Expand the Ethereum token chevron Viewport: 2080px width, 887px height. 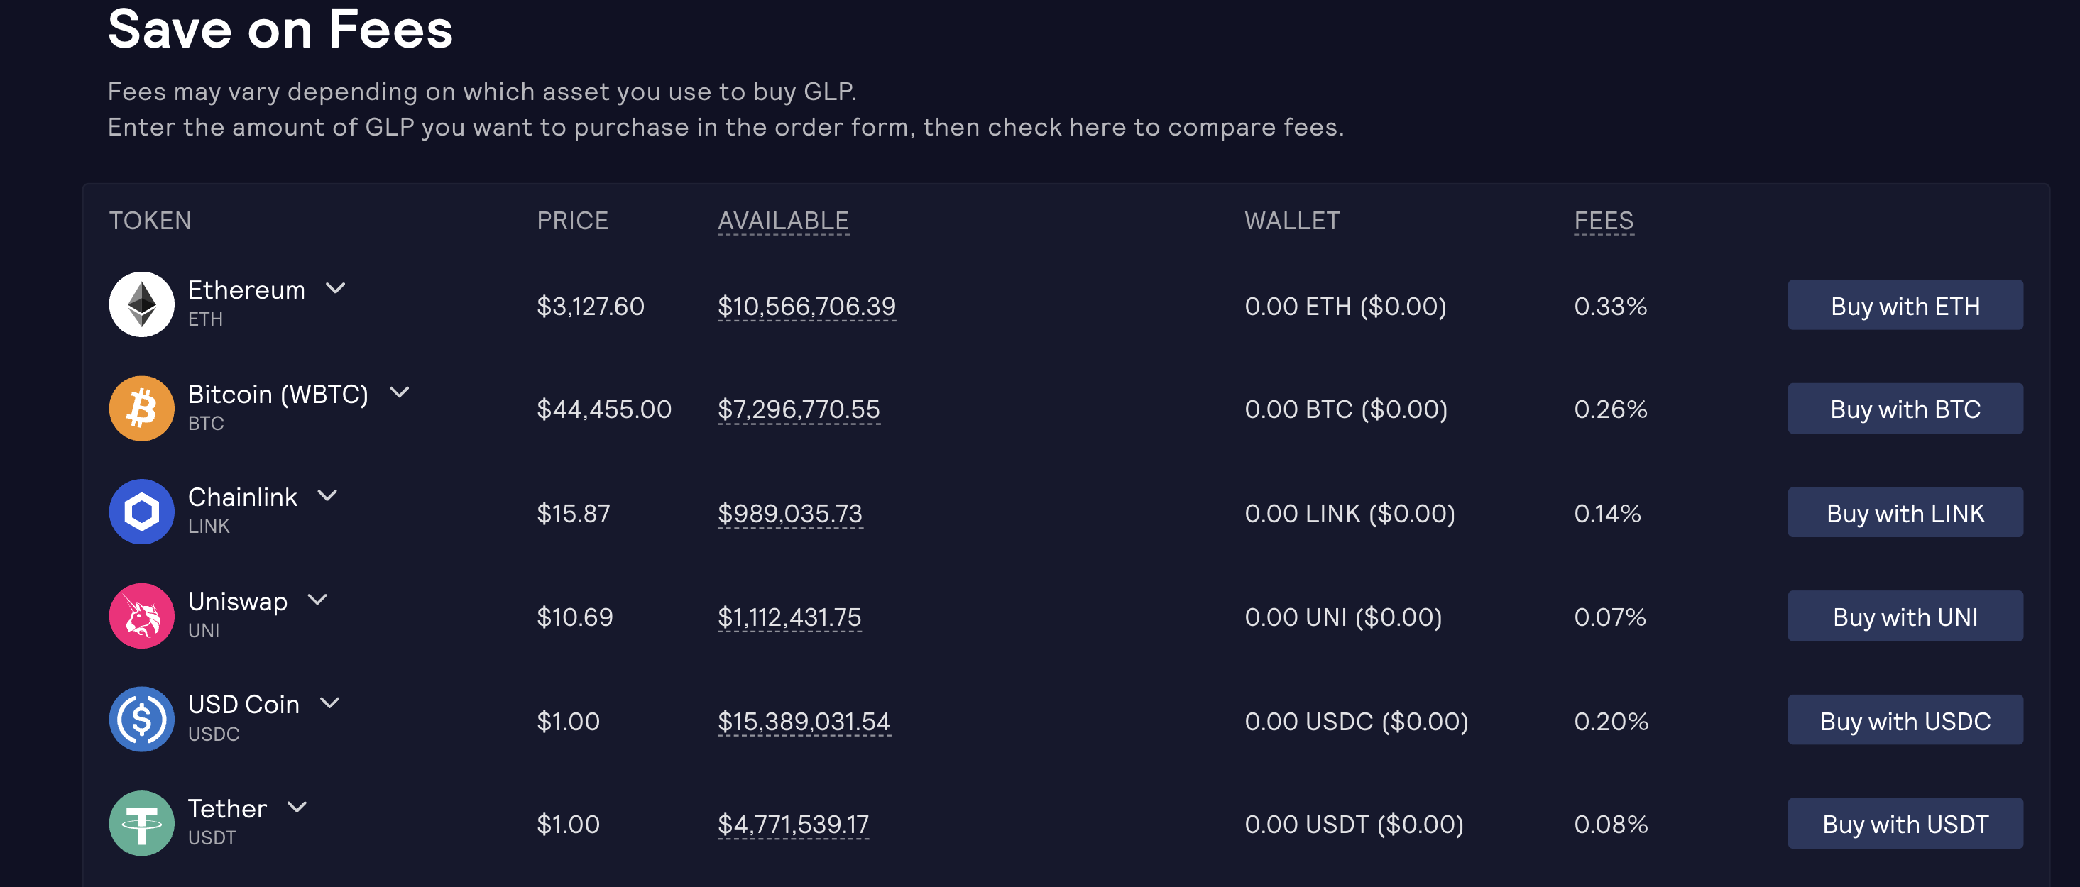335,288
